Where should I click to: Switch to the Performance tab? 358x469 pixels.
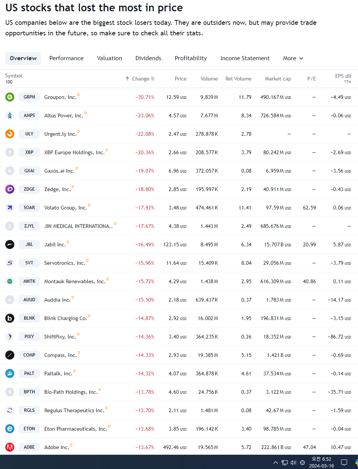(x=66, y=58)
